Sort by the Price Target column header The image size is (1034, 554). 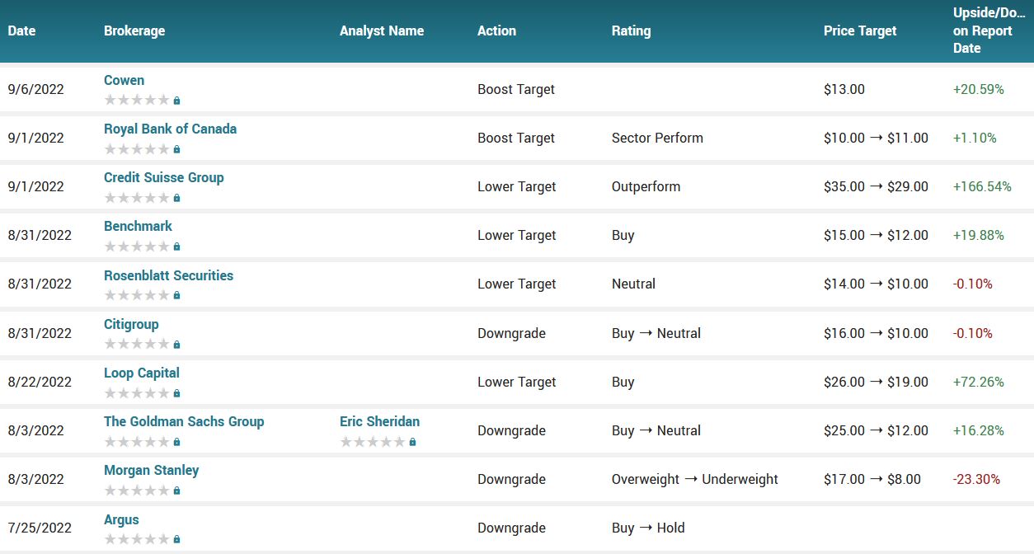click(x=860, y=31)
